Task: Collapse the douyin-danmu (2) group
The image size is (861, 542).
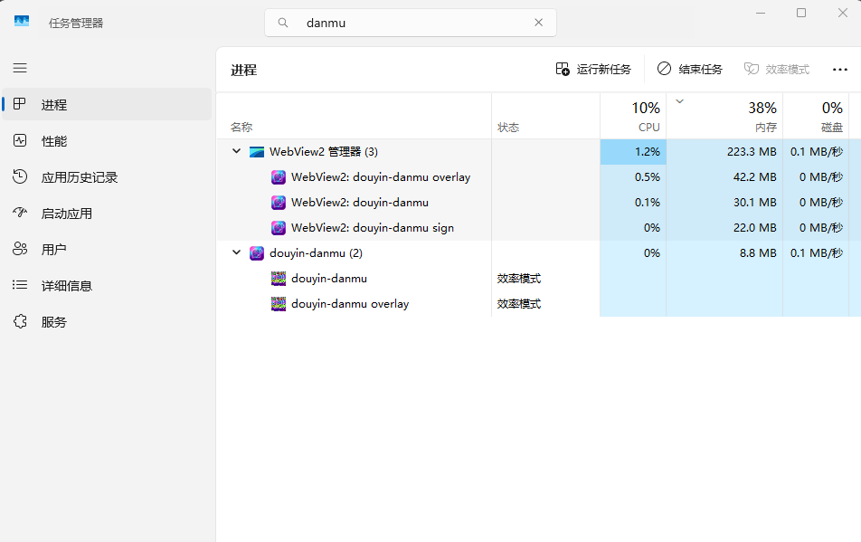Action: 237,252
